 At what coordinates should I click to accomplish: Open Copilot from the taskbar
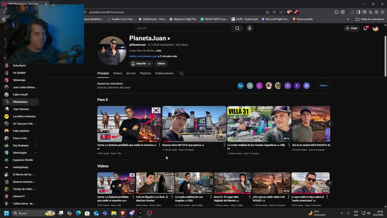70,213
